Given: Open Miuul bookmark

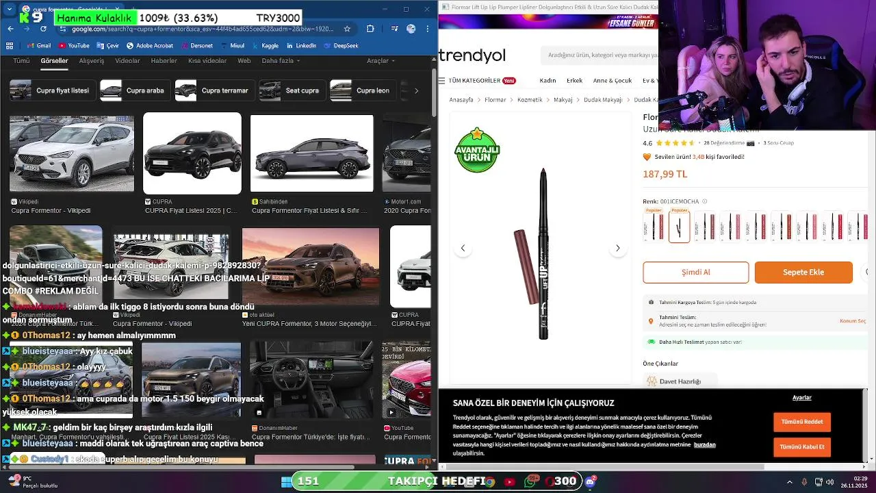Looking at the screenshot, I should 233,46.
